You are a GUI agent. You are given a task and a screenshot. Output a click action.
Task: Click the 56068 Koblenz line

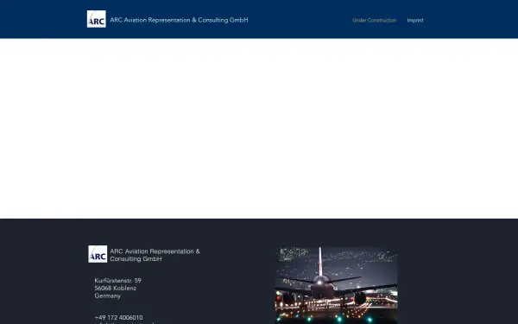tap(116, 288)
